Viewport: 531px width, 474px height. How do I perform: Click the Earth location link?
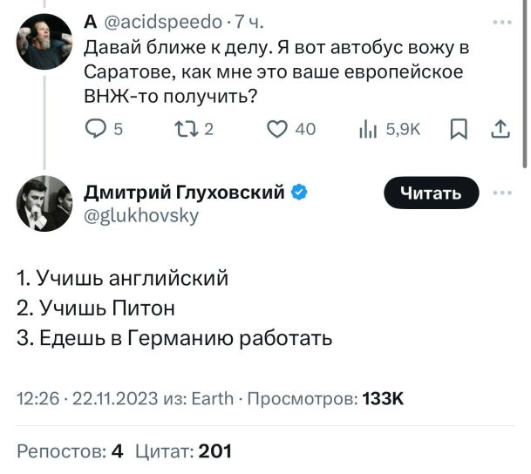[x=212, y=398]
